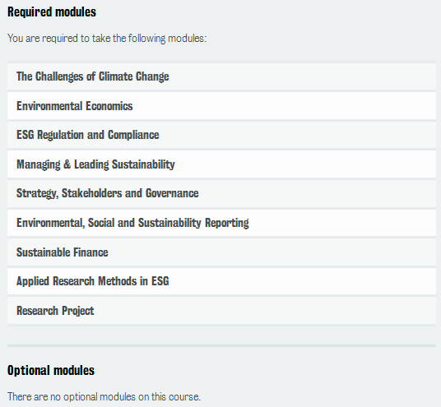Screen dimensions: 441x407
Task: Open The Challenges of Climate Change module
Action: pyautogui.click(x=221, y=76)
